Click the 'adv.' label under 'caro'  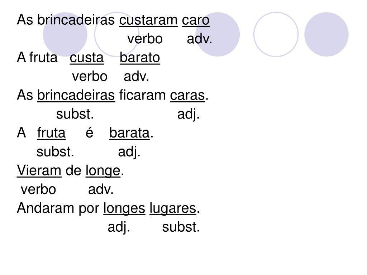coord(199,39)
